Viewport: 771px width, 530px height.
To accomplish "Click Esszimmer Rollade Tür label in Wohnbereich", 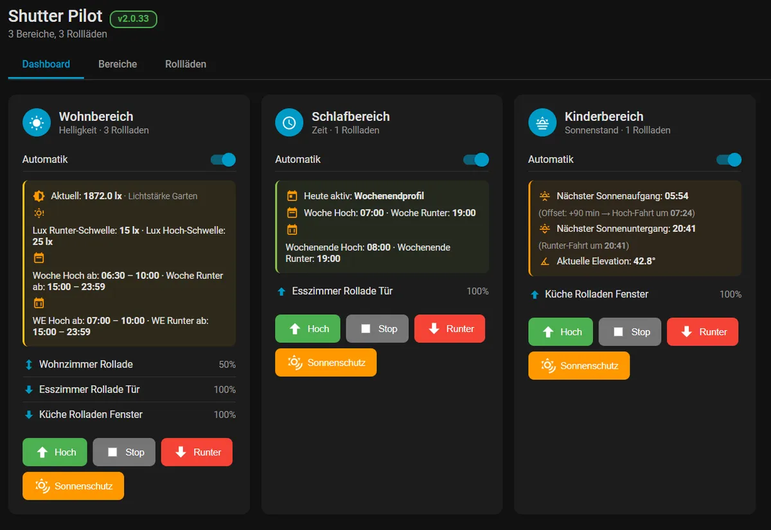I will pos(89,389).
